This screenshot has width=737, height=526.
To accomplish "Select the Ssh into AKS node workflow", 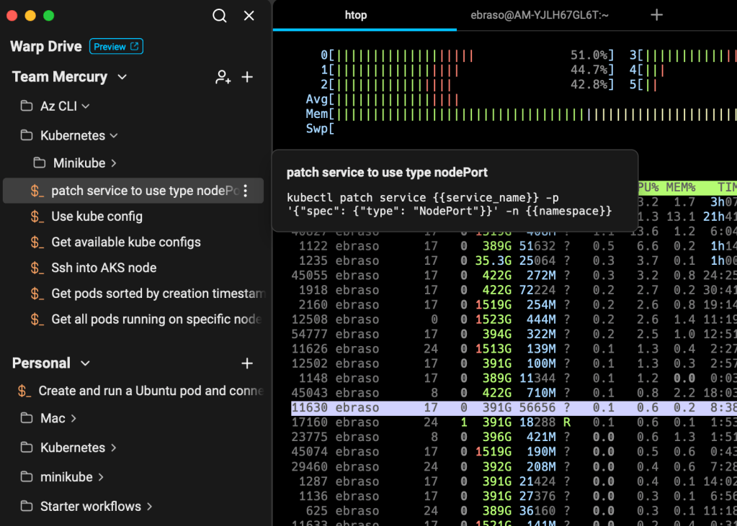I will tap(104, 268).
